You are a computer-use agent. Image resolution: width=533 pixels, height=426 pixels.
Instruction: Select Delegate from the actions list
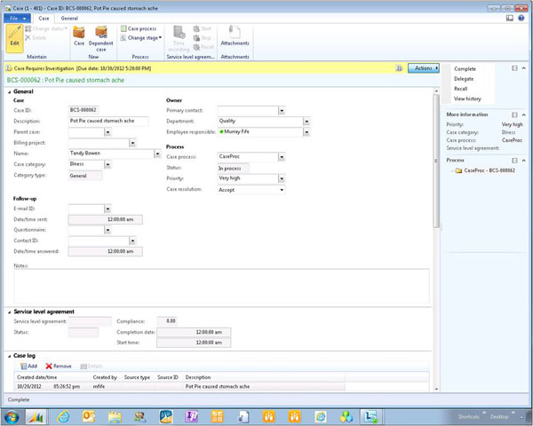[464, 78]
